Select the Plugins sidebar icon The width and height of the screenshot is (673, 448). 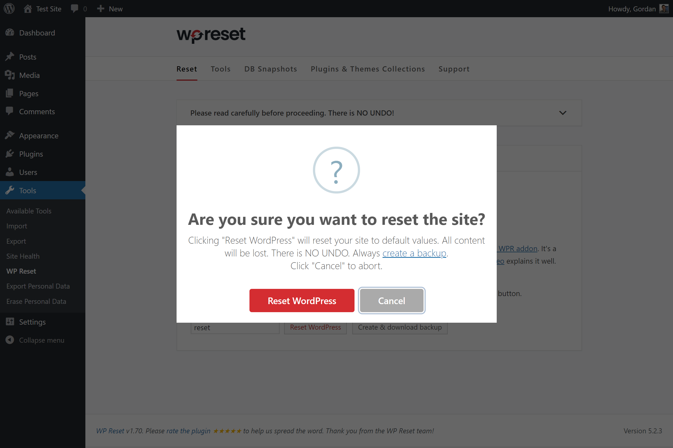point(10,154)
